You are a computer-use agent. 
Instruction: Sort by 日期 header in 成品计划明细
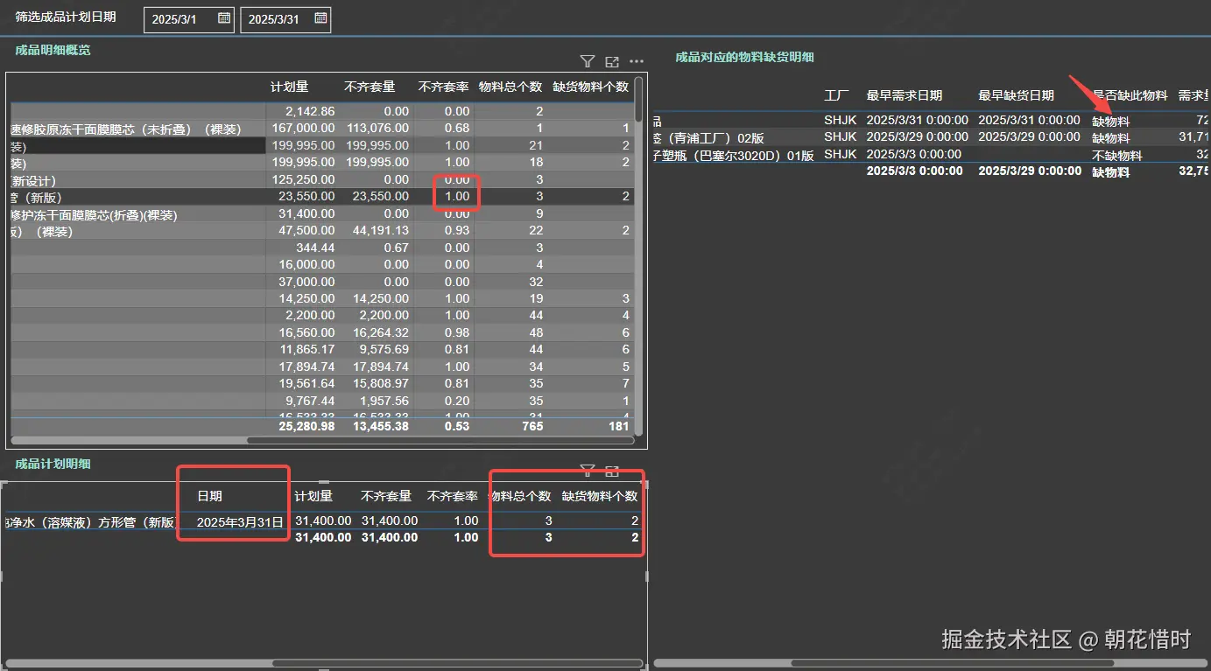point(209,496)
